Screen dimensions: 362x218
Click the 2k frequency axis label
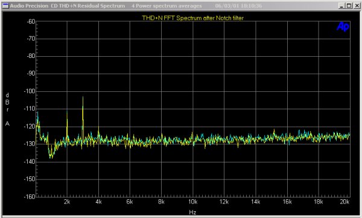pyautogui.click(x=67, y=202)
